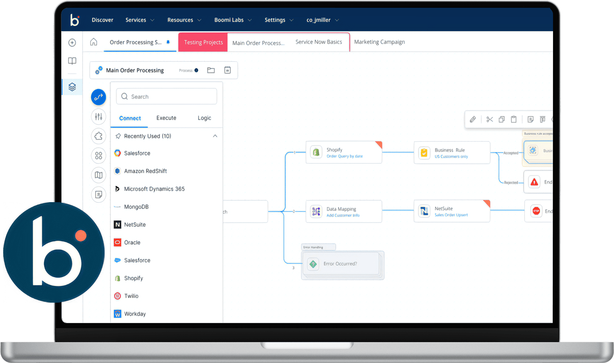Open the sliders settings icon in tool column
614x363 pixels.
pos(98,116)
